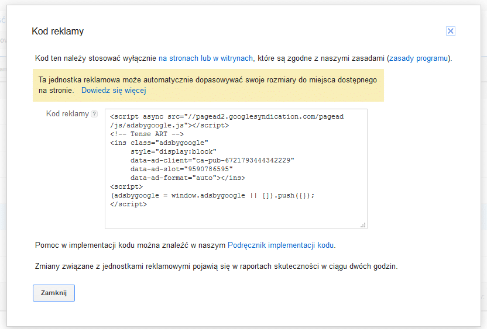Click the help question mark next to Kod reklamy
The height and width of the screenshot is (329, 487).
tap(94, 114)
